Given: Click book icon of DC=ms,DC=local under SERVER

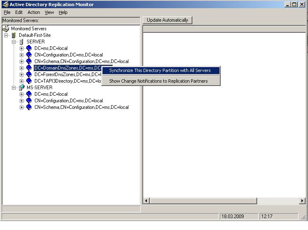Looking at the screenshot, I should coord(29,48).
